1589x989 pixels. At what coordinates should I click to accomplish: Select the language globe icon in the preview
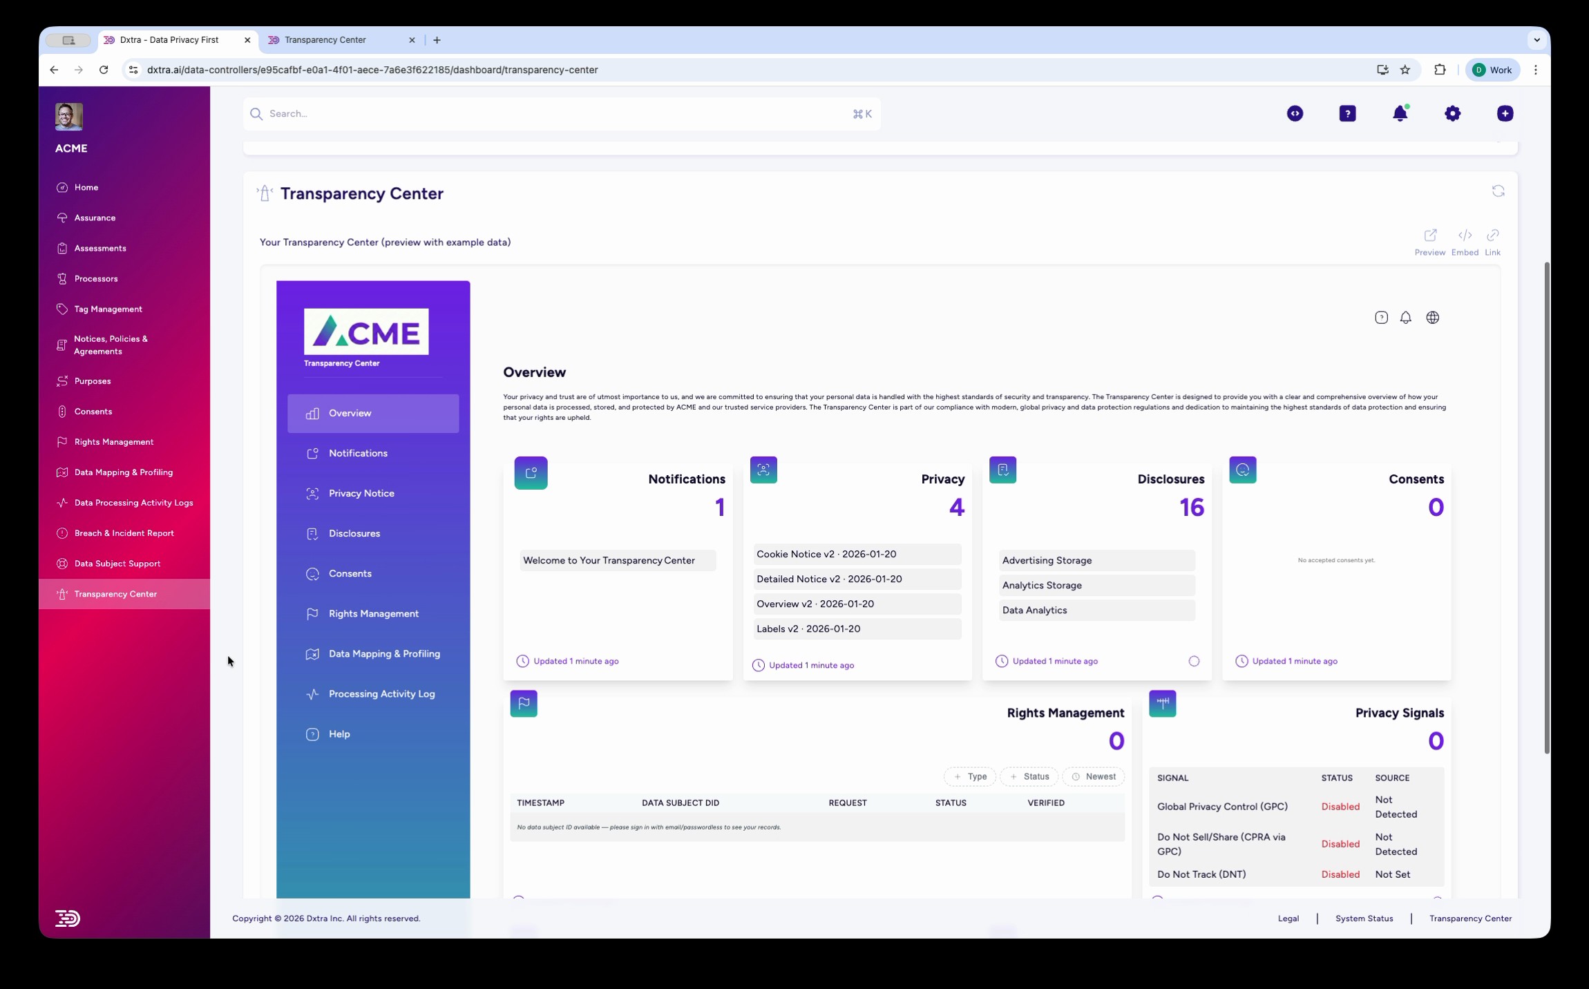tap(1433, 317)
